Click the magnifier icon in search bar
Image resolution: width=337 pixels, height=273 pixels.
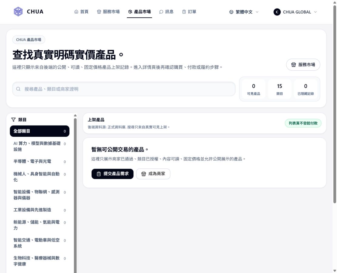click(19, 89)
